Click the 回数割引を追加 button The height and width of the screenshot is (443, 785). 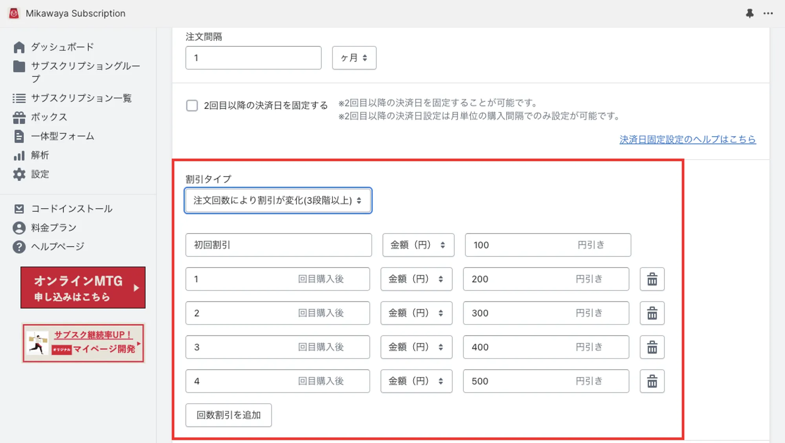tap(228, 415)
